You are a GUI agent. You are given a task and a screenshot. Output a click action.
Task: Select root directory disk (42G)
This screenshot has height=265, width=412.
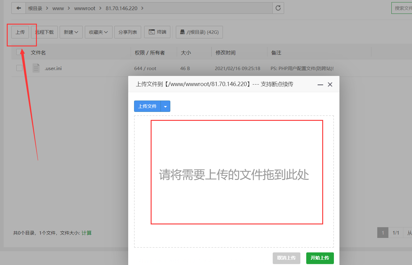click(x=199, y=32)
